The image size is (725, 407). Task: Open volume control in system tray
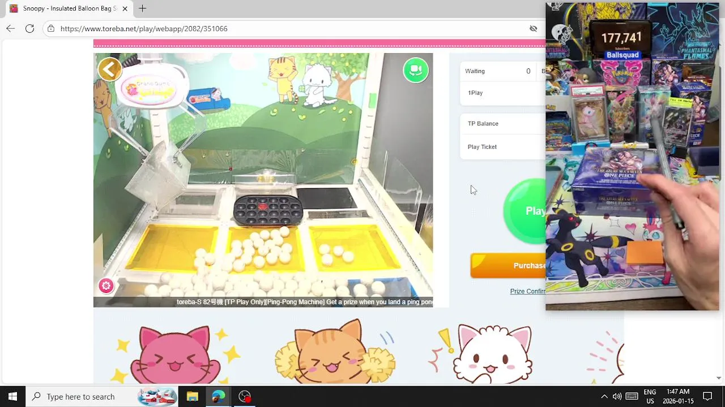(617, 396)
